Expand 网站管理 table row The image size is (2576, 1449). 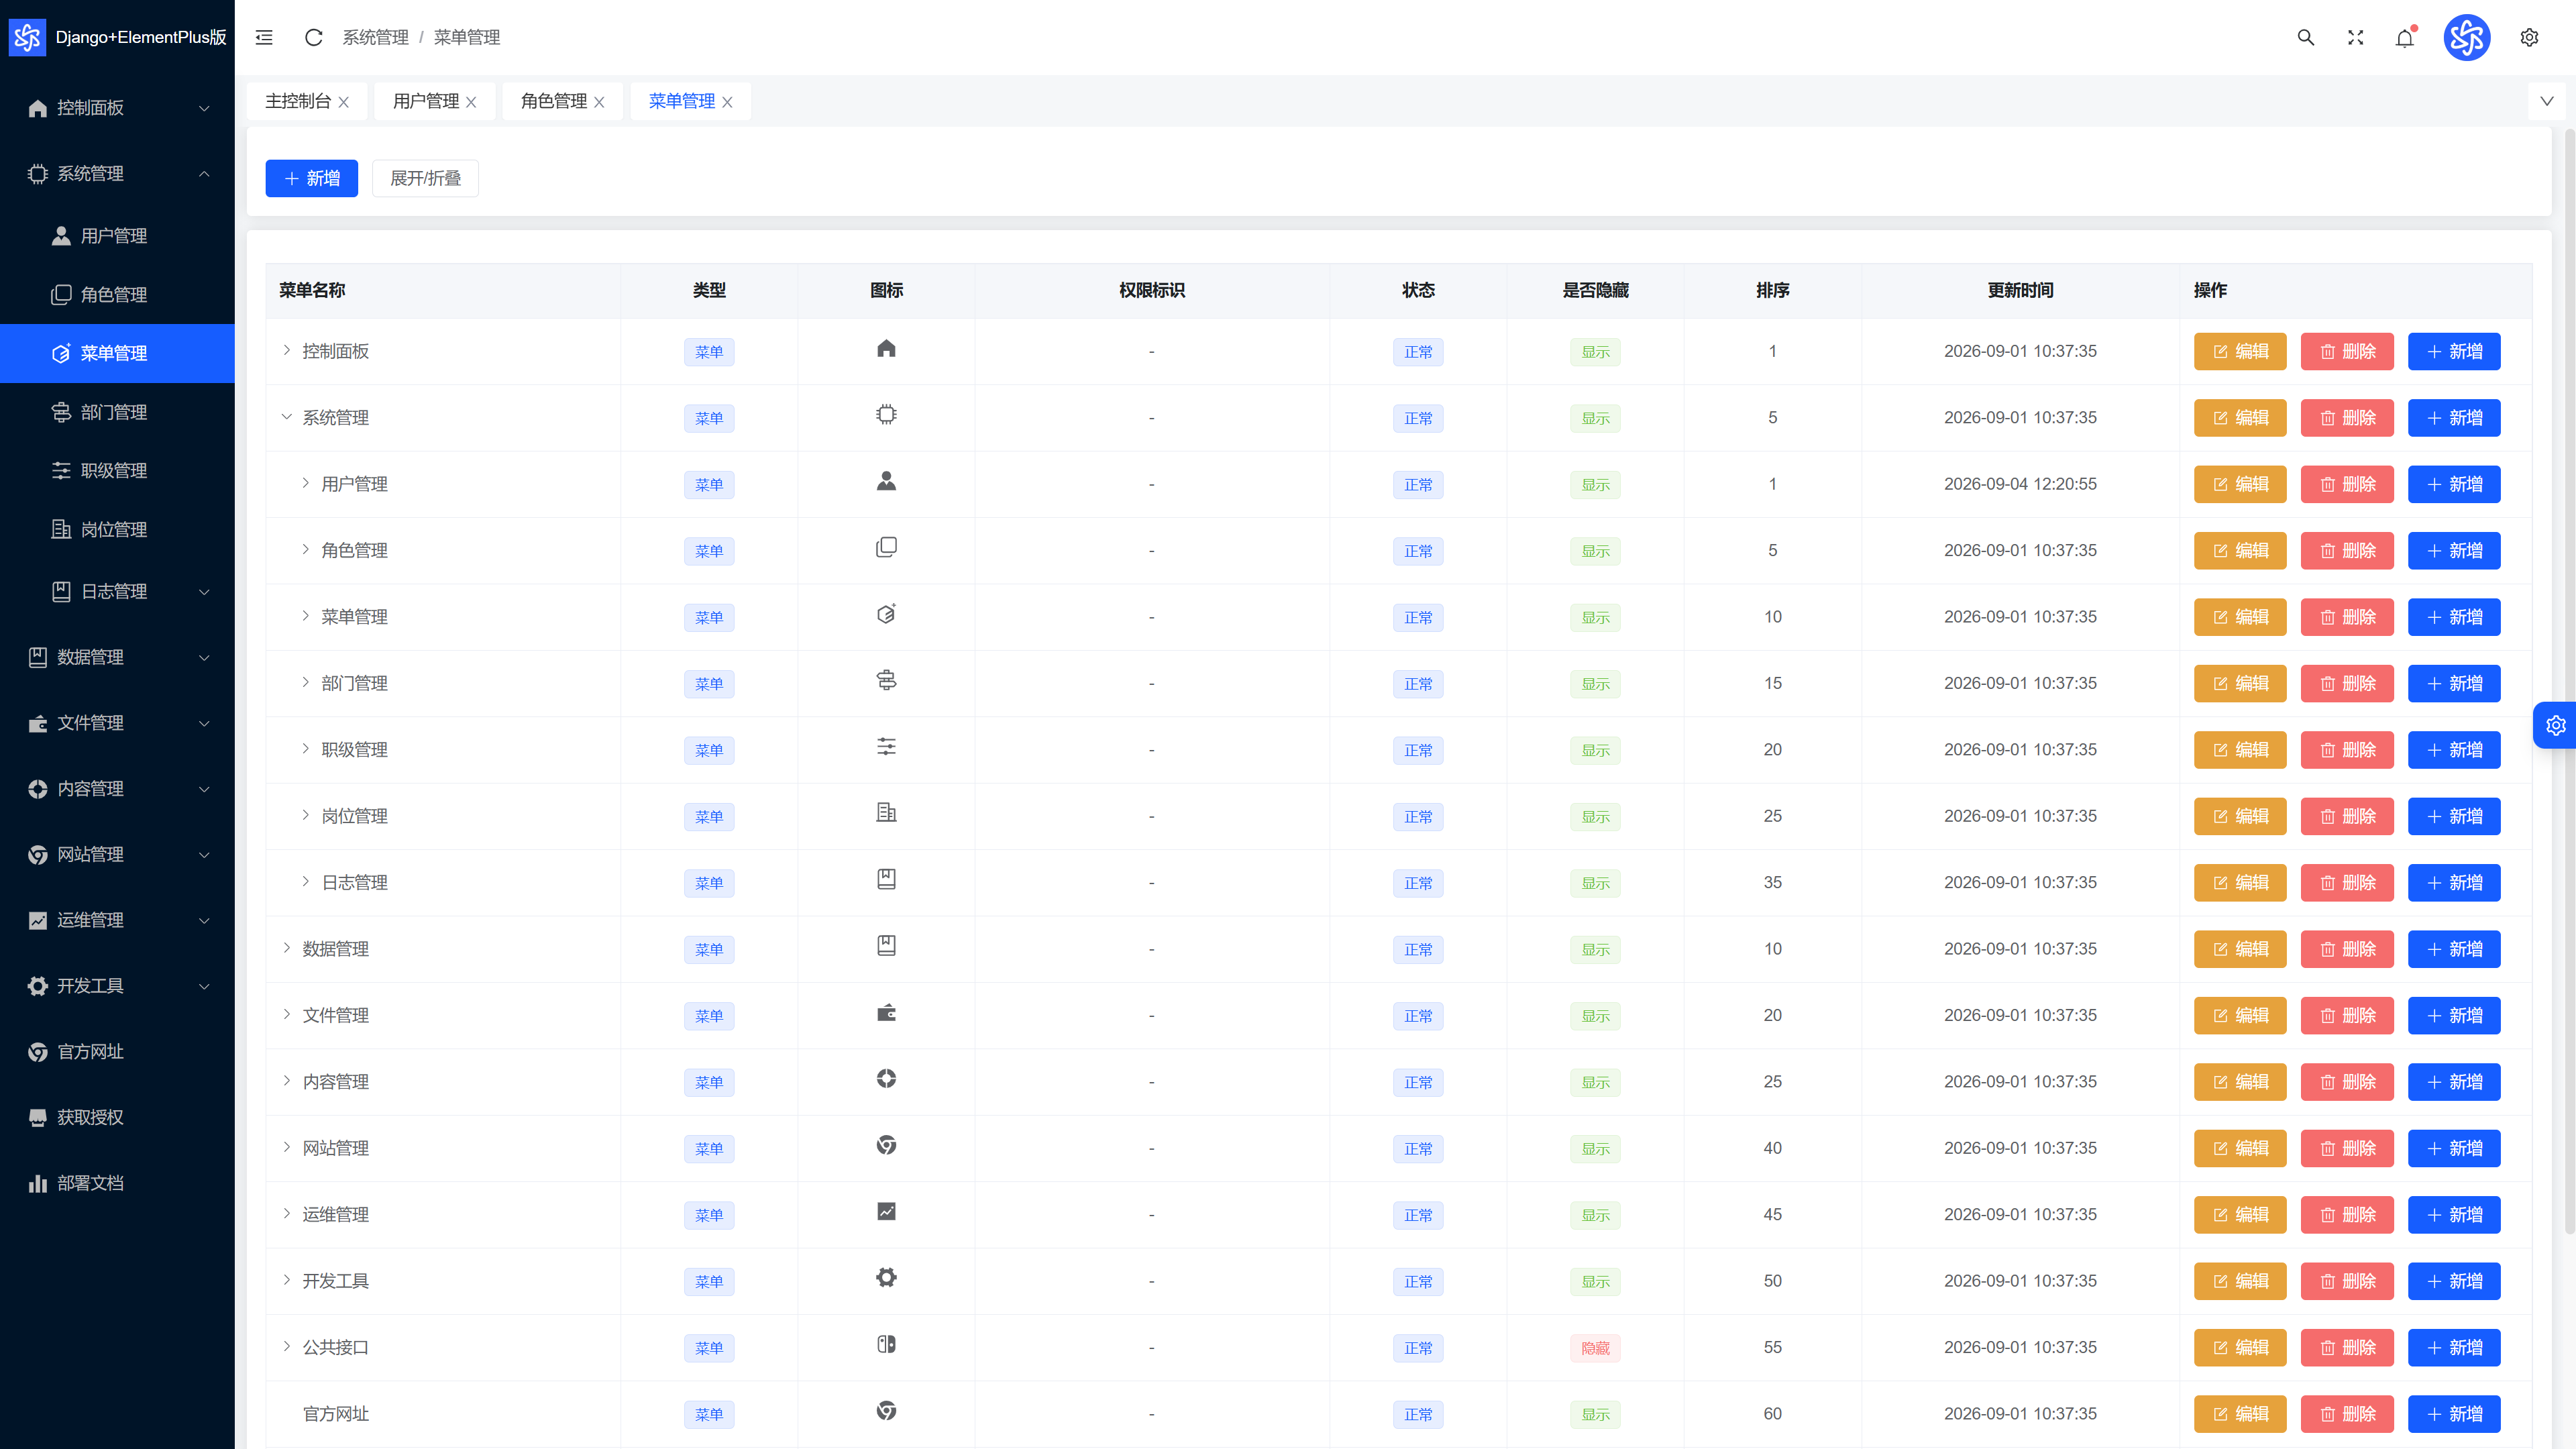286,1147
